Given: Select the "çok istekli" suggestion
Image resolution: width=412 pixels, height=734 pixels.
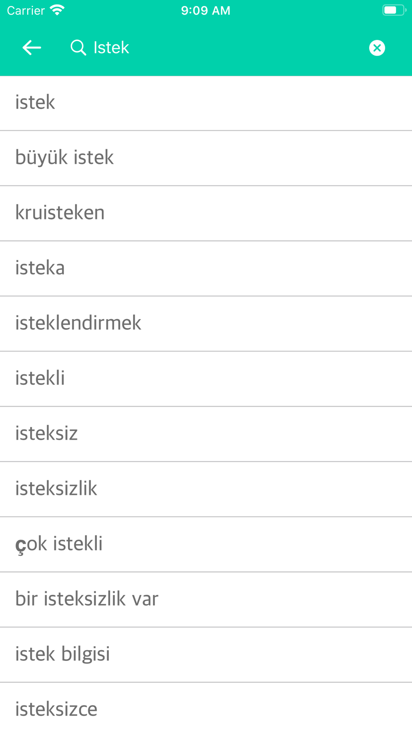Looking at the screenshot, I should [206, 544].
